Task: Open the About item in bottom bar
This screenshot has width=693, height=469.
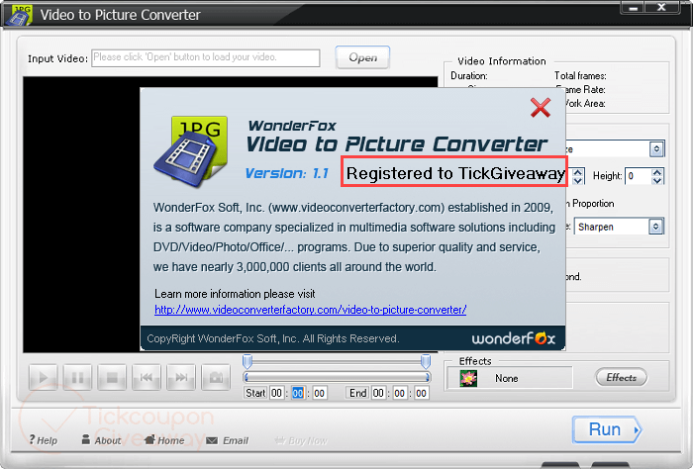Action: click(x=101, y=440)
